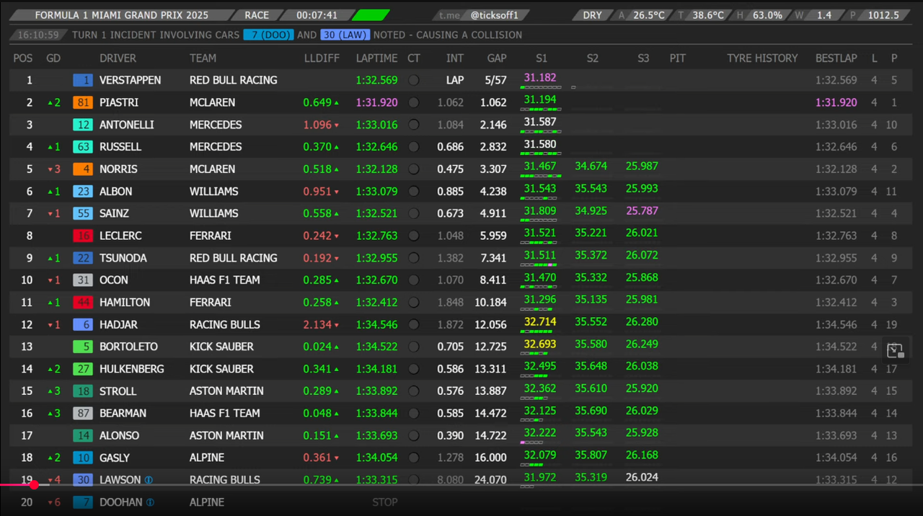Click the S1 sector column header
923x516 pixels.
[541, 58]
